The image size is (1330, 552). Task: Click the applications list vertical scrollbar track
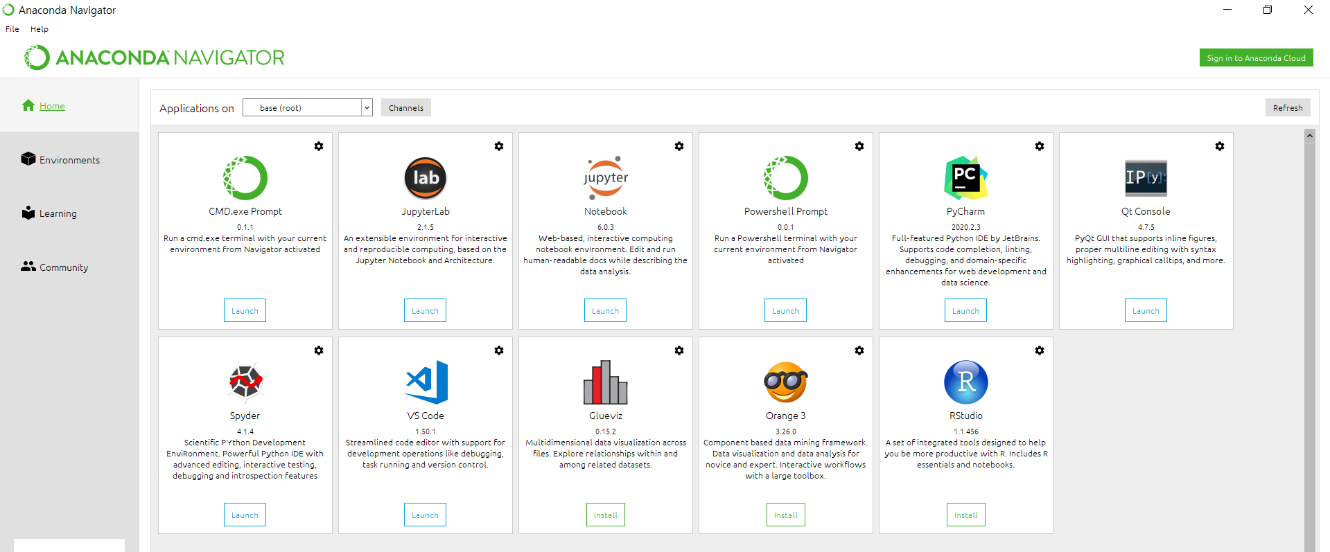tap(1310, 346)
